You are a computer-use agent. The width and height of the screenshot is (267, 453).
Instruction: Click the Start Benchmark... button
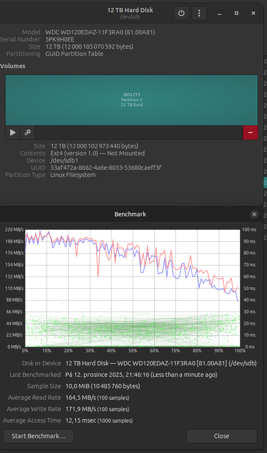(38, 436)
